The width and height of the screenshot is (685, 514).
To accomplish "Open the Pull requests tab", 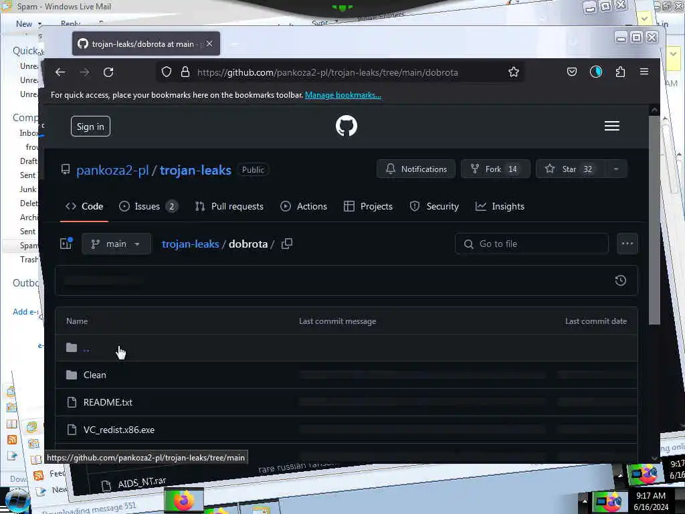I will (229, 206).
